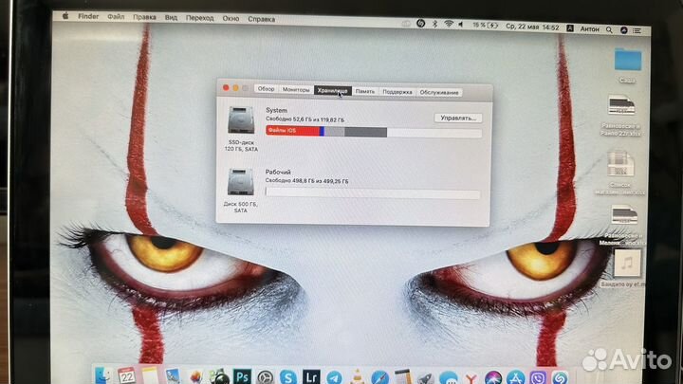
Task: Open the Finder menu
Action: 88,16
